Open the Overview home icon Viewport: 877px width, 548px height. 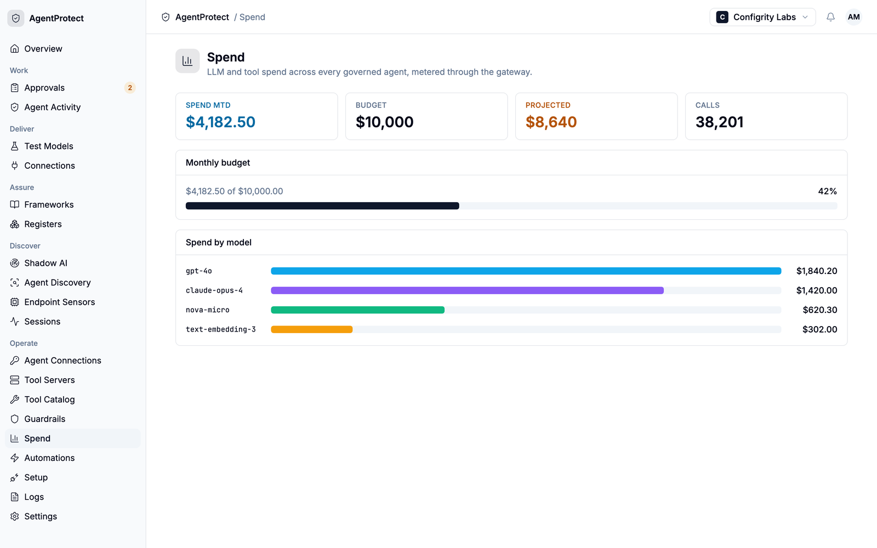click(15, 49)
